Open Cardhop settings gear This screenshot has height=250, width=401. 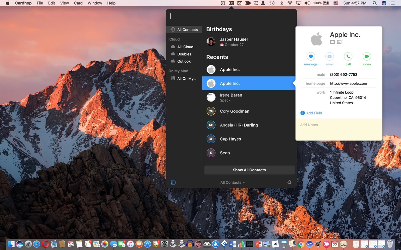pyautogui.click(x=289, y=182)
